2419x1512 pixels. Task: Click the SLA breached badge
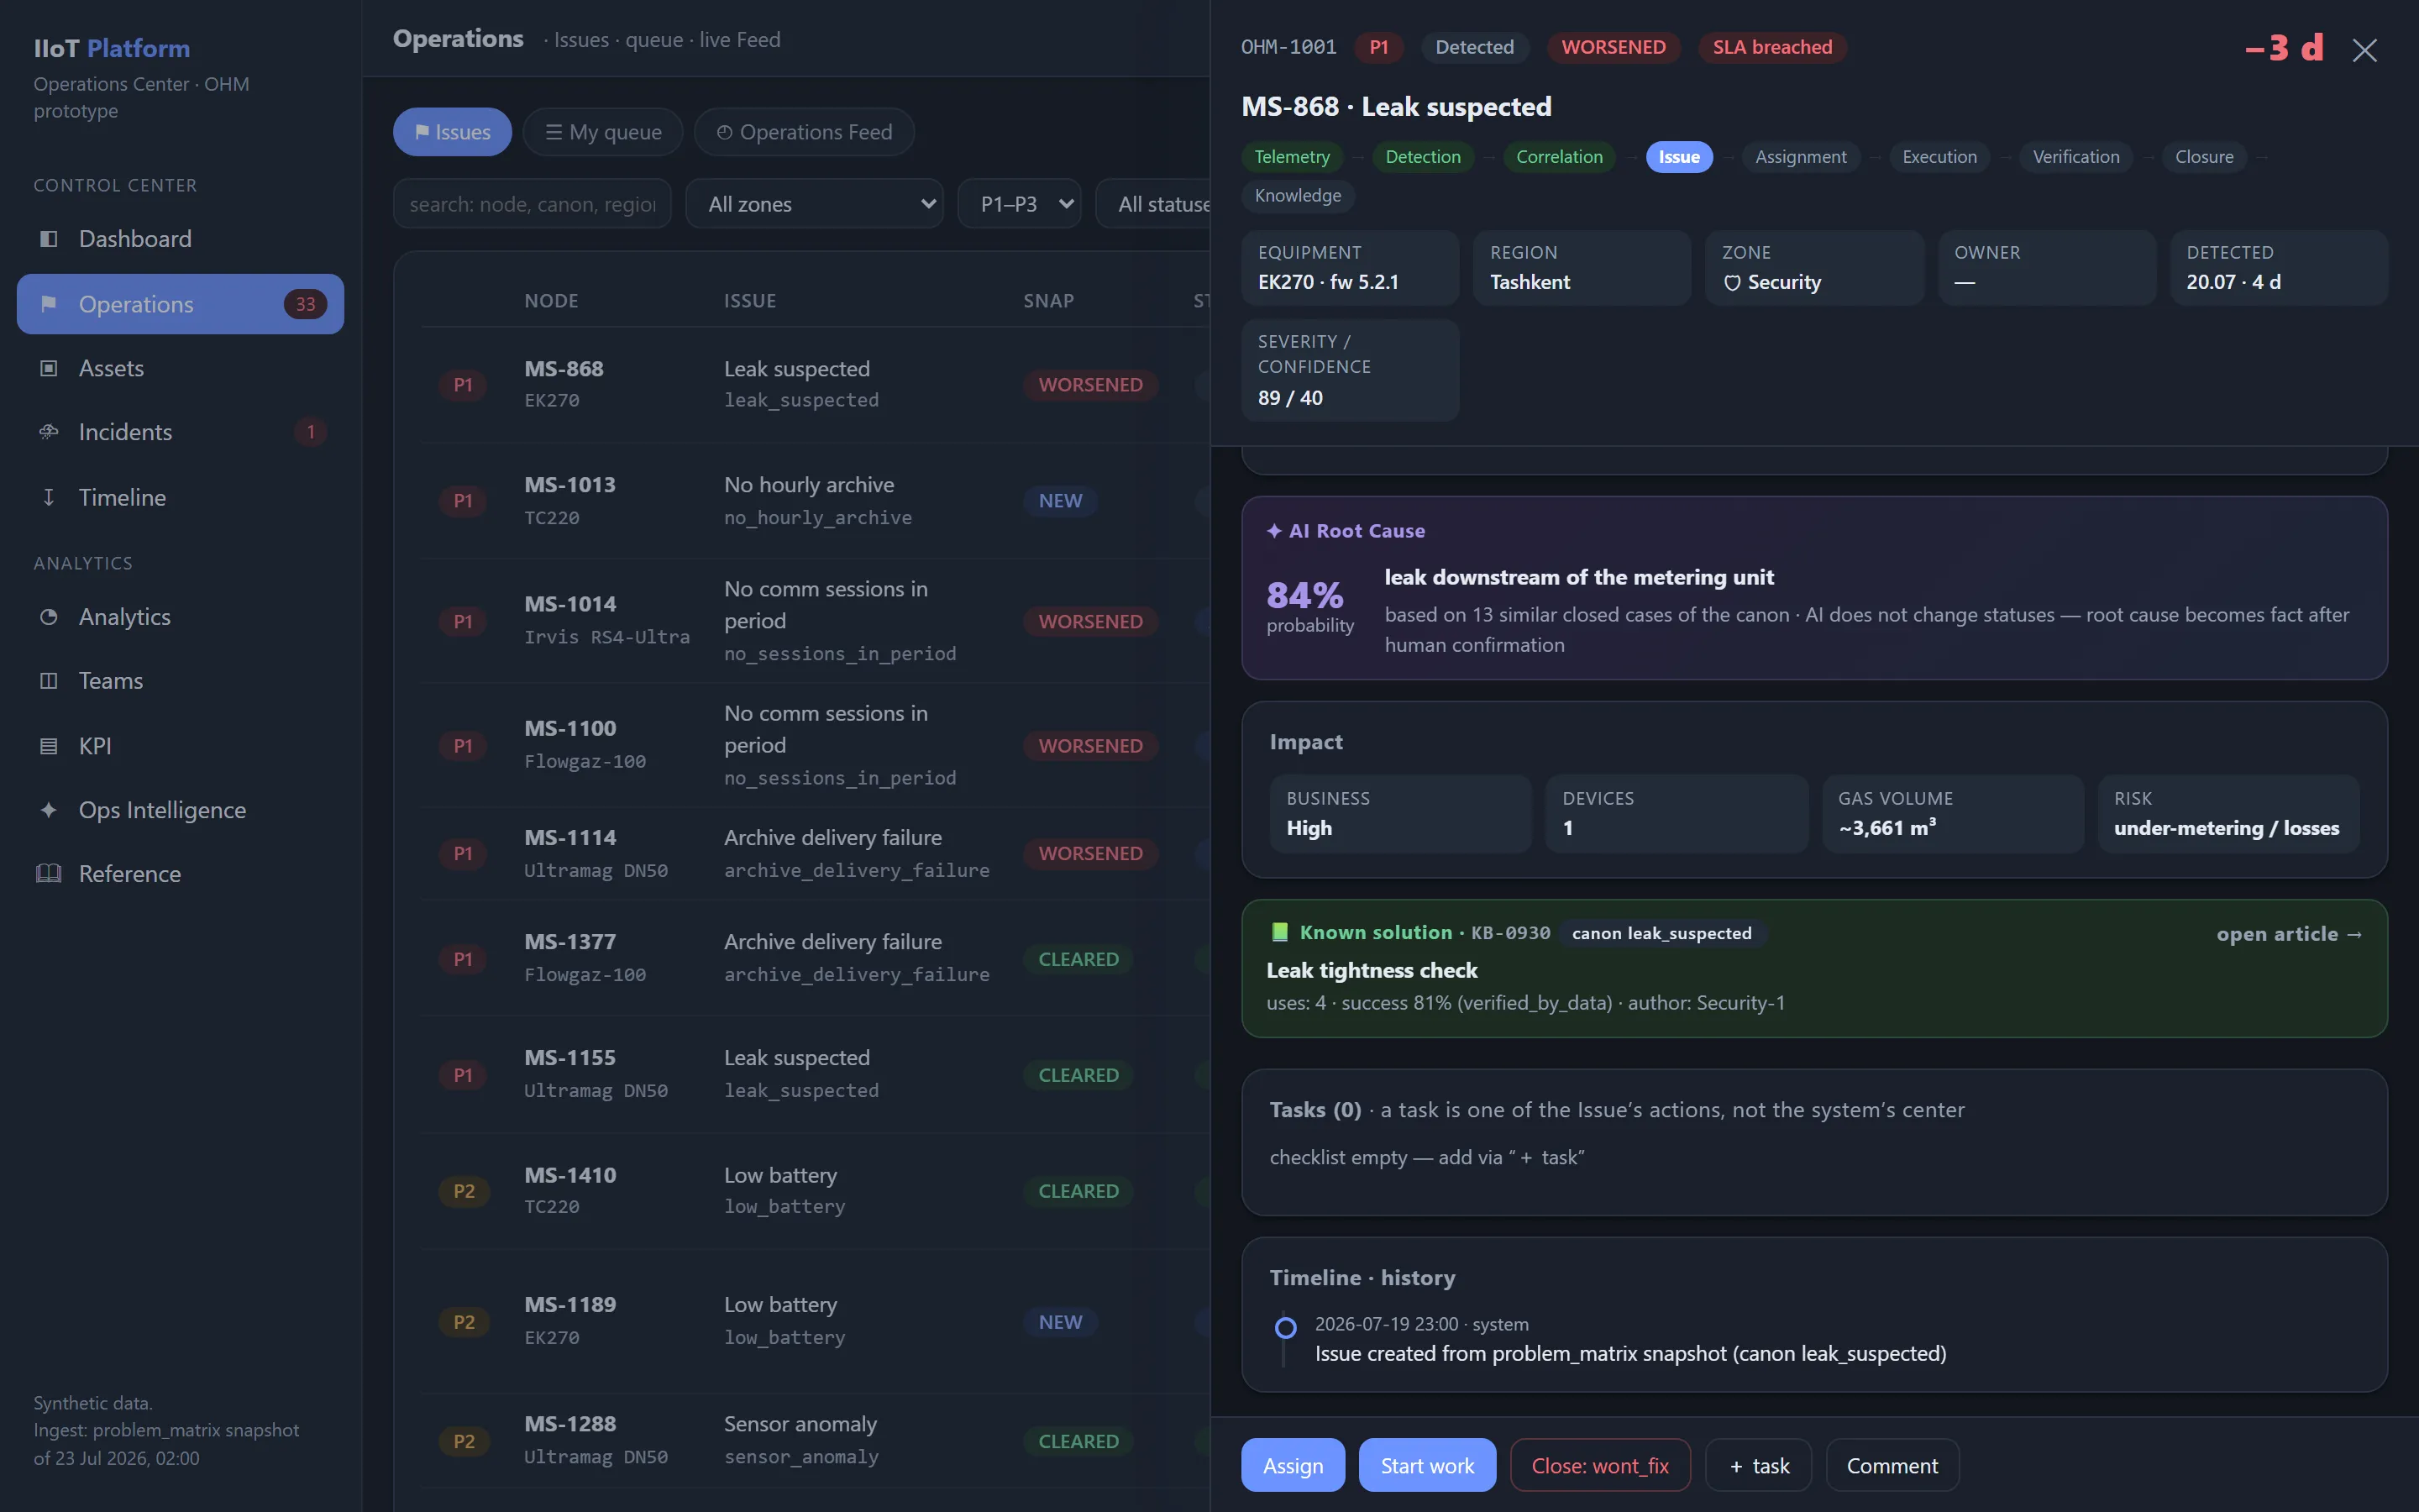[1772, 47]
